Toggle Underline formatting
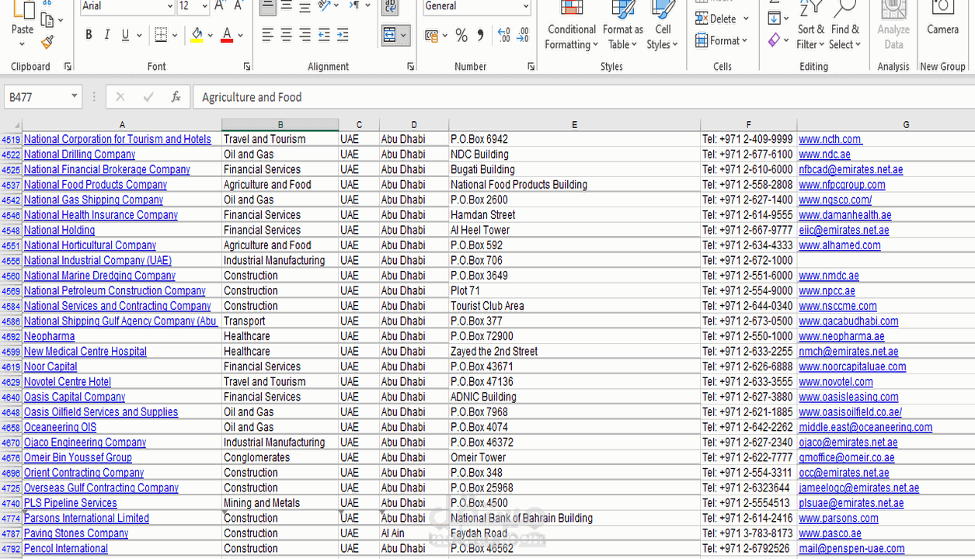 pos(124,35)
